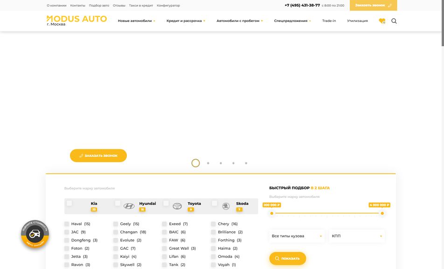Open the Конфигуратор link
The image size is (444, 269).
pyautogui.click(x=168, y=6)
